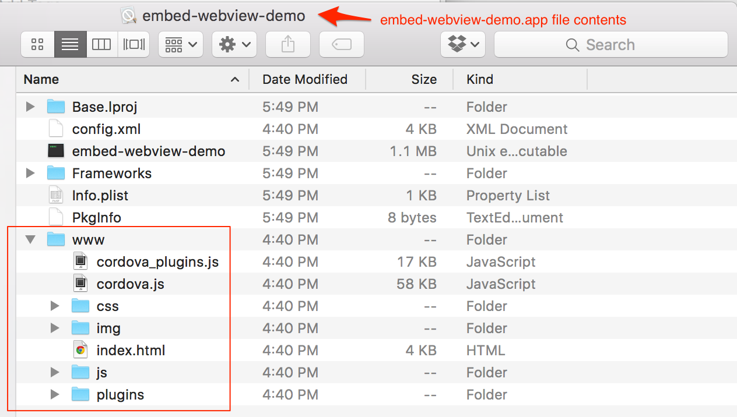
Task: Click the Edit Tags toolbar button
Action: (342, 44)
